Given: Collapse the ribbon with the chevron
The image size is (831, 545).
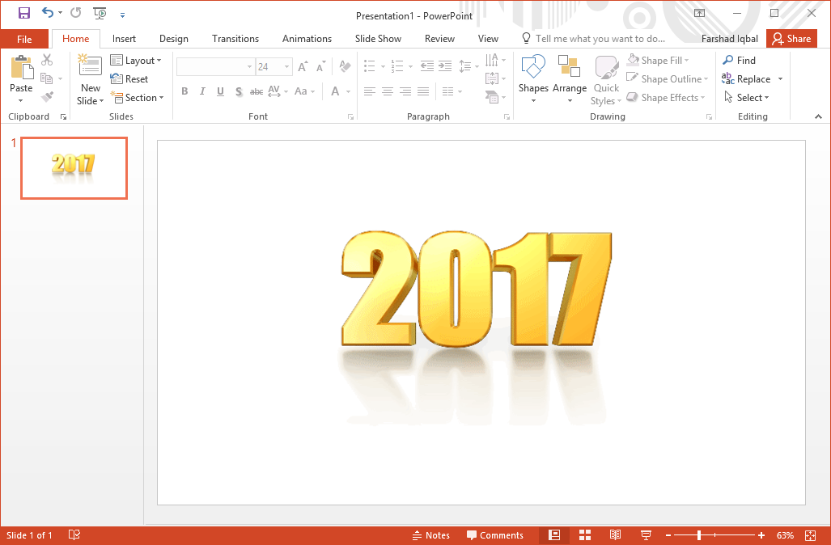Looking at the screenshot, I should 818,116.
